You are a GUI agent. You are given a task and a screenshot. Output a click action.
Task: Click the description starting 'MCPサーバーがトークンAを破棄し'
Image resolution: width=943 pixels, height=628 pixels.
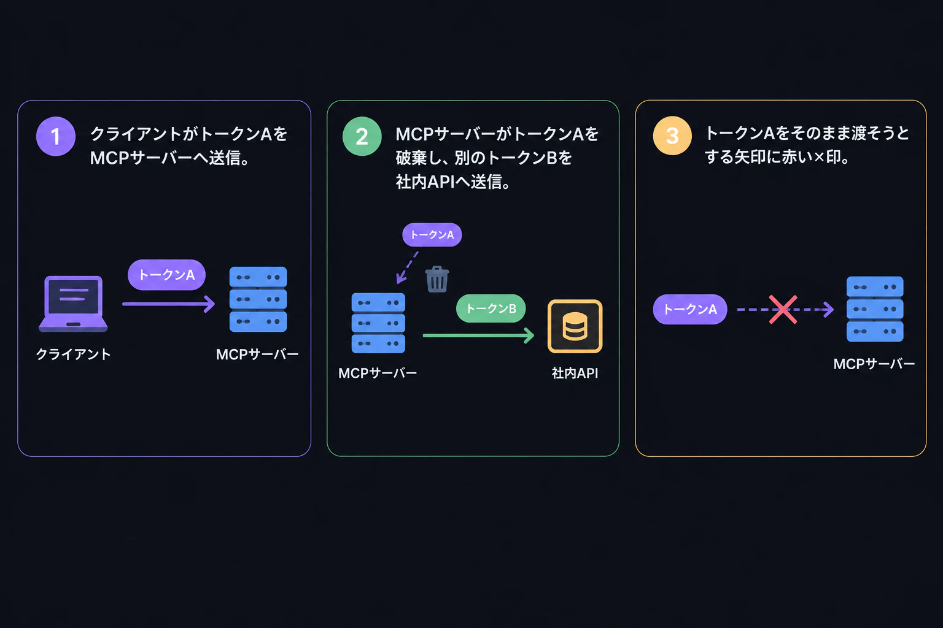[497, 158]
